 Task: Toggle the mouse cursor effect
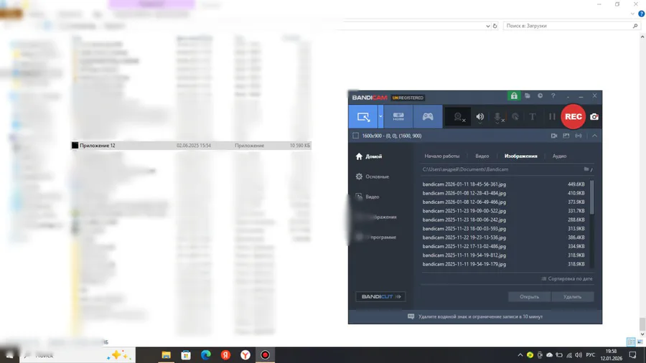pyautogui.click(x=515, y=117)
